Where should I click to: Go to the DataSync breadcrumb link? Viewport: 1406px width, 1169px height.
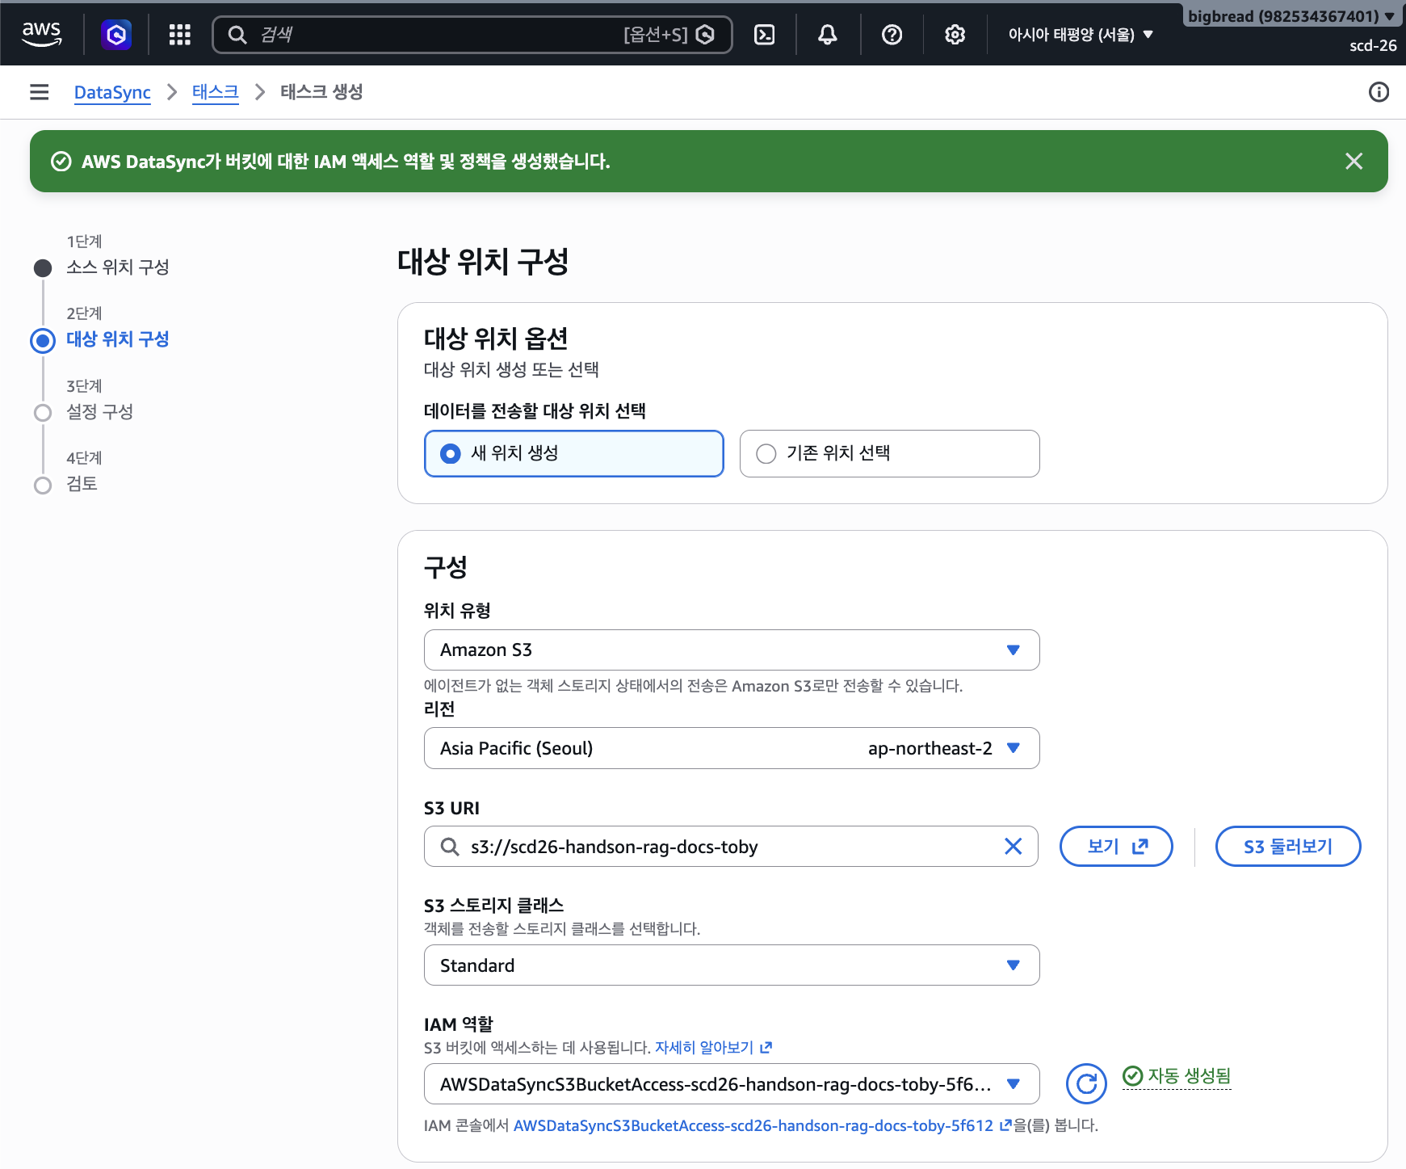pos(112,92)
